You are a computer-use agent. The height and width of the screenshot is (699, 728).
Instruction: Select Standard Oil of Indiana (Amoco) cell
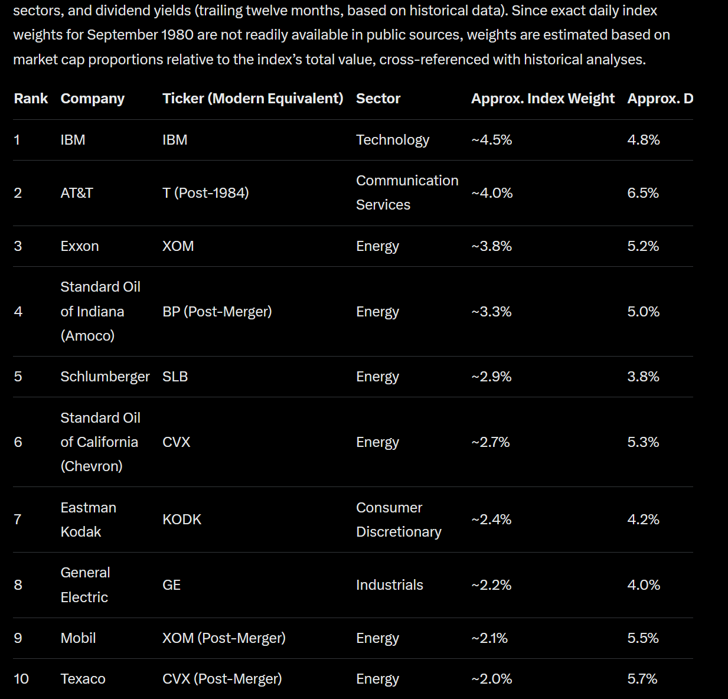(x=100, y=311)
